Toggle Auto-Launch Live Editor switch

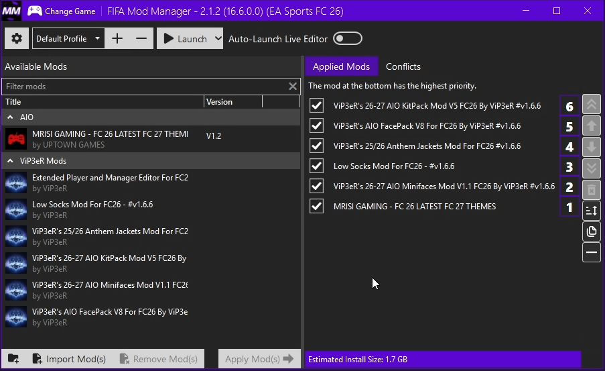(347, 38)
